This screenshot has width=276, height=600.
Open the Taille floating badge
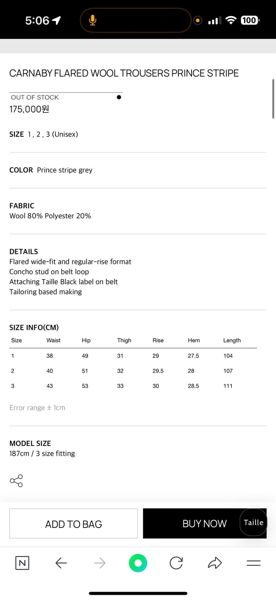(x=254, y=522)
